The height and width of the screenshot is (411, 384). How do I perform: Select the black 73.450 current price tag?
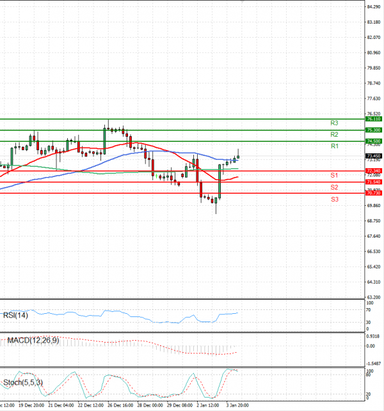374,156
